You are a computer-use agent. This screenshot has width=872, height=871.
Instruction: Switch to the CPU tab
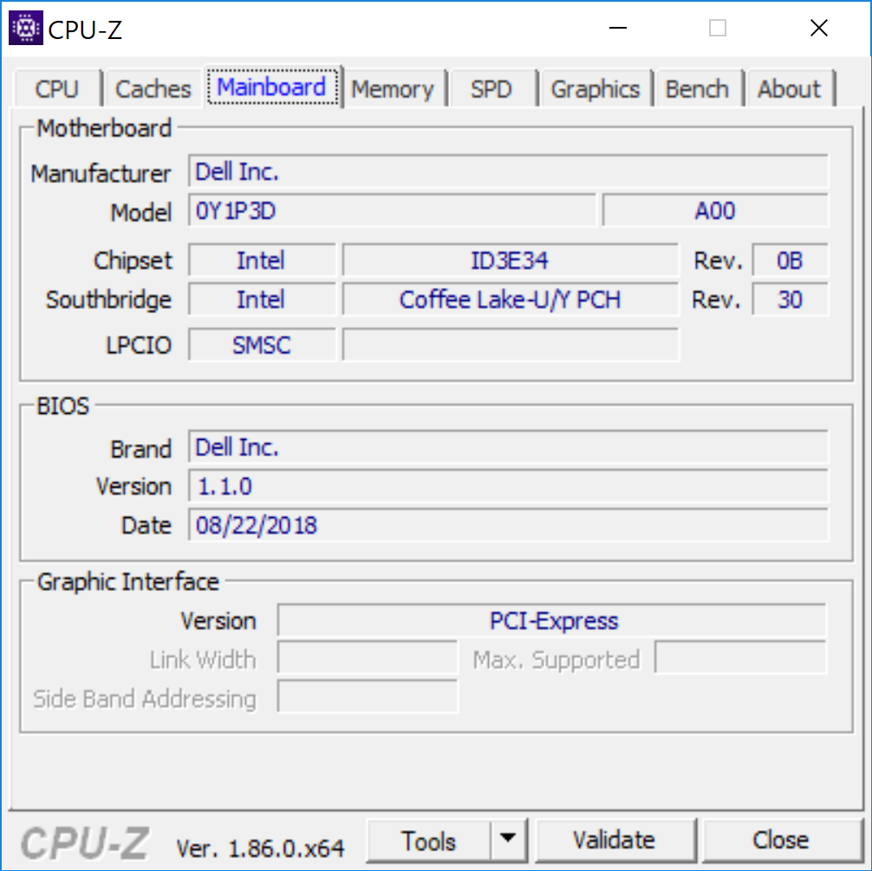(57, 88)
